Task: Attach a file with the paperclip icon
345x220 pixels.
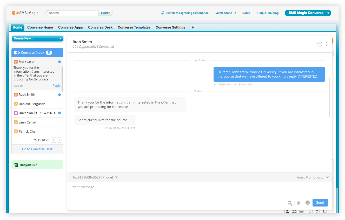Action: 299,203
